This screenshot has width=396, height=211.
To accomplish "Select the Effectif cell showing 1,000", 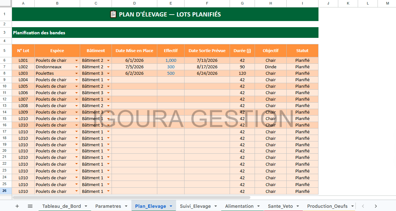I will (171, 61).
